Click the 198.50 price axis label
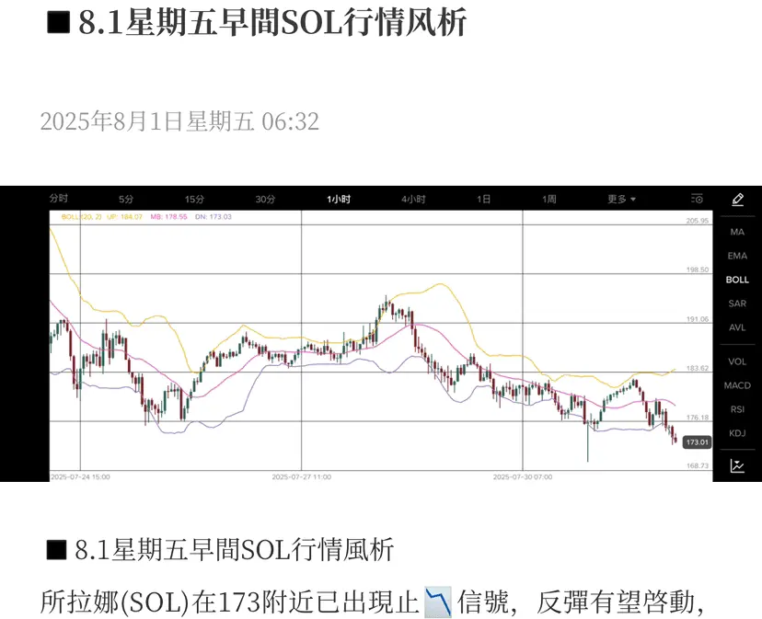 point(698,269)
